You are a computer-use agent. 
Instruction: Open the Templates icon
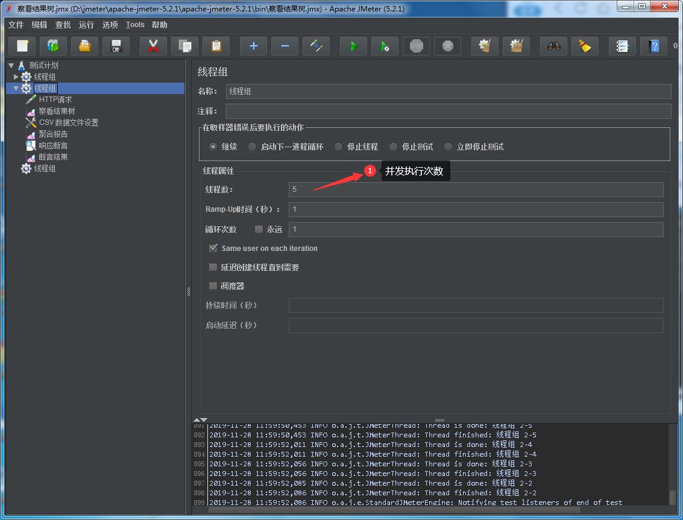[x=53, y=46]
